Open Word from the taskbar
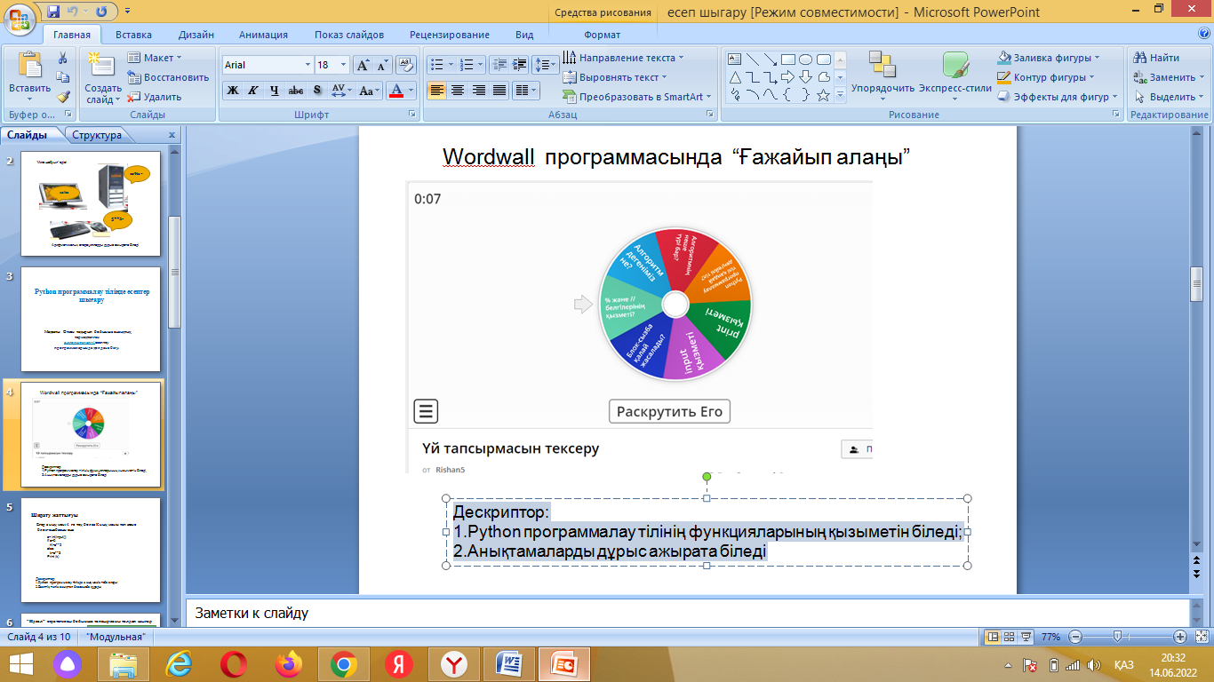 tap(510, 663)
